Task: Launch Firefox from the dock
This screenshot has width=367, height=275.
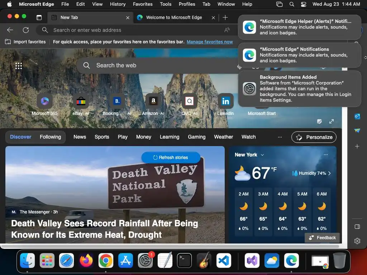Action: pos(86,261)
